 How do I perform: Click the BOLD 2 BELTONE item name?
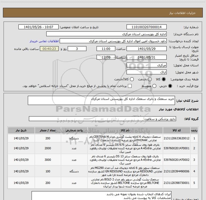coord(125,183)
